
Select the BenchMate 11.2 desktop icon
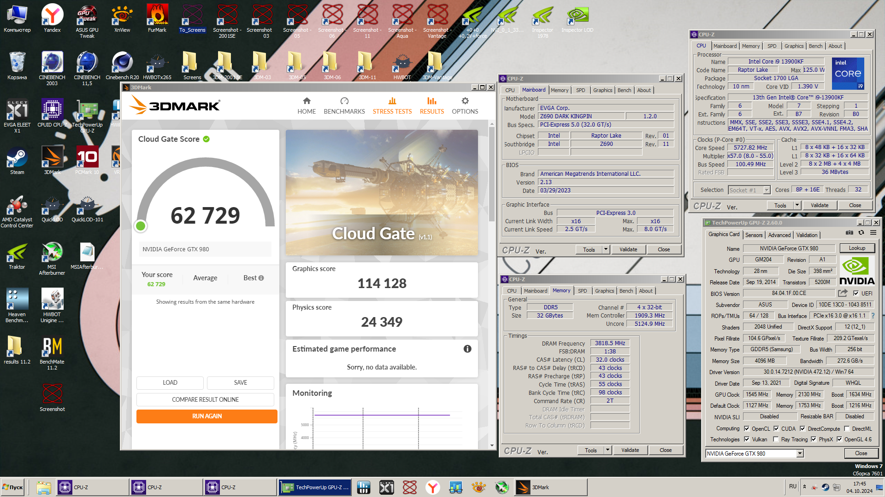pos(52,353)
